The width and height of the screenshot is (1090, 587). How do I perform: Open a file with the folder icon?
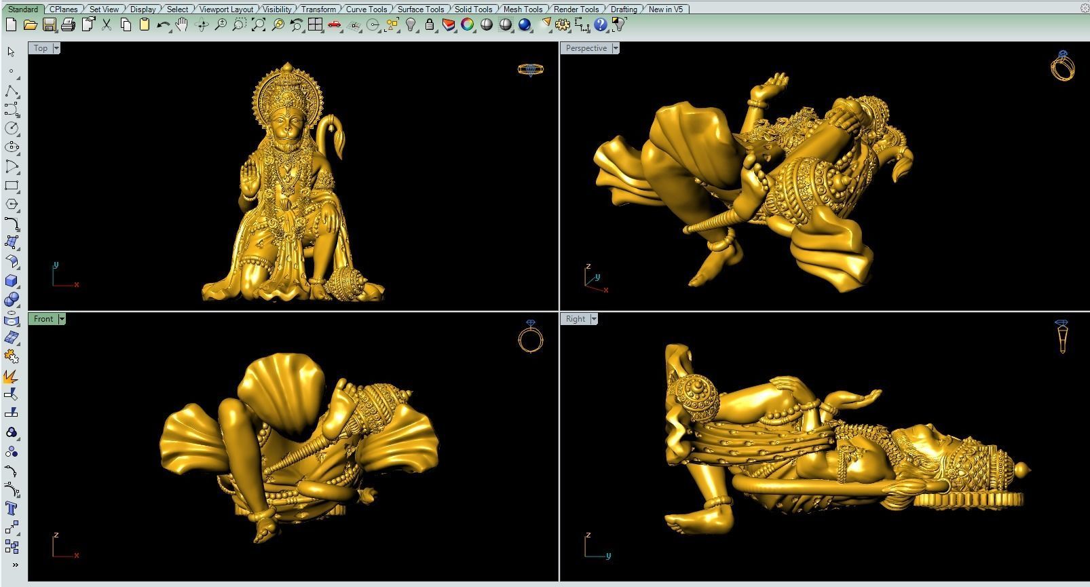click(30, 24)
